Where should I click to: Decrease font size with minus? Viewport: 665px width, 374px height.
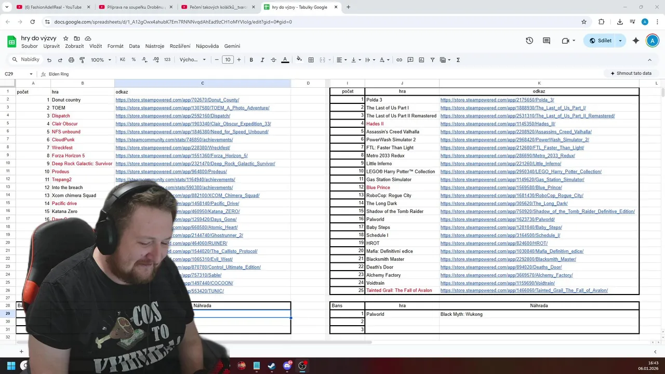pyautogui.click(x=217, y=60)
